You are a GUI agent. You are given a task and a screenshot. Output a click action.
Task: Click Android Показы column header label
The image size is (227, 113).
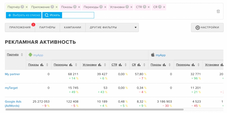point(34,65)
